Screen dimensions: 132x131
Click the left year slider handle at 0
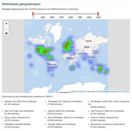[x=33, y=14]
